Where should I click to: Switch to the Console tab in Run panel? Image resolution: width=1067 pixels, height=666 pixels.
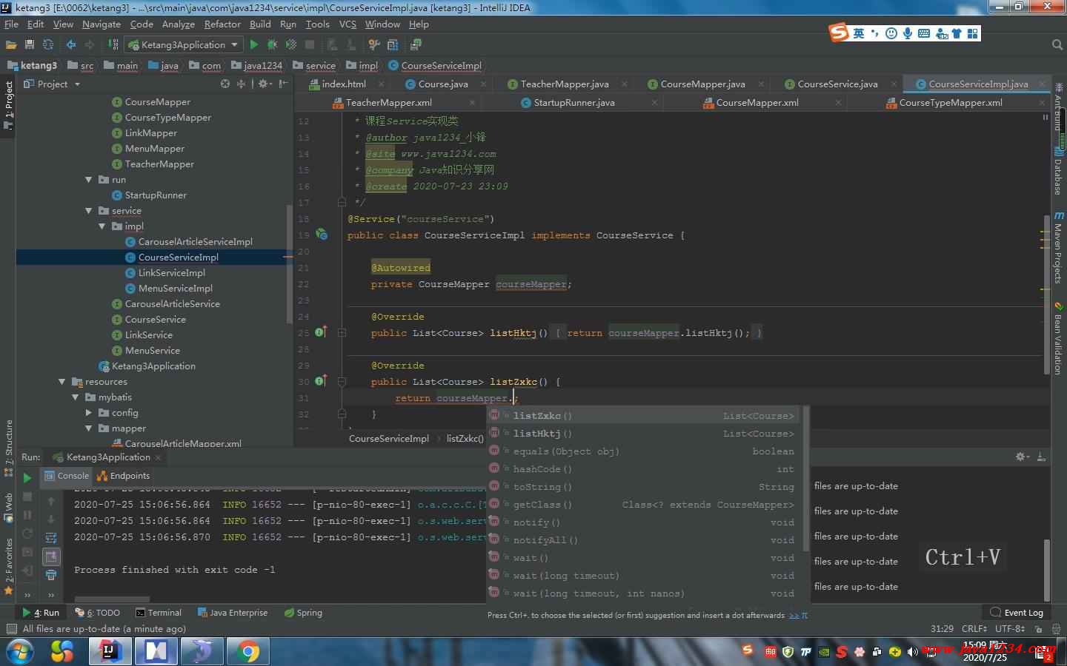(x=67, y=476)
